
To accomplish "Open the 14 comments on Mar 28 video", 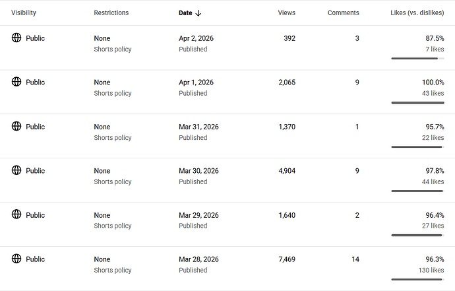I will tap(355, 259).
